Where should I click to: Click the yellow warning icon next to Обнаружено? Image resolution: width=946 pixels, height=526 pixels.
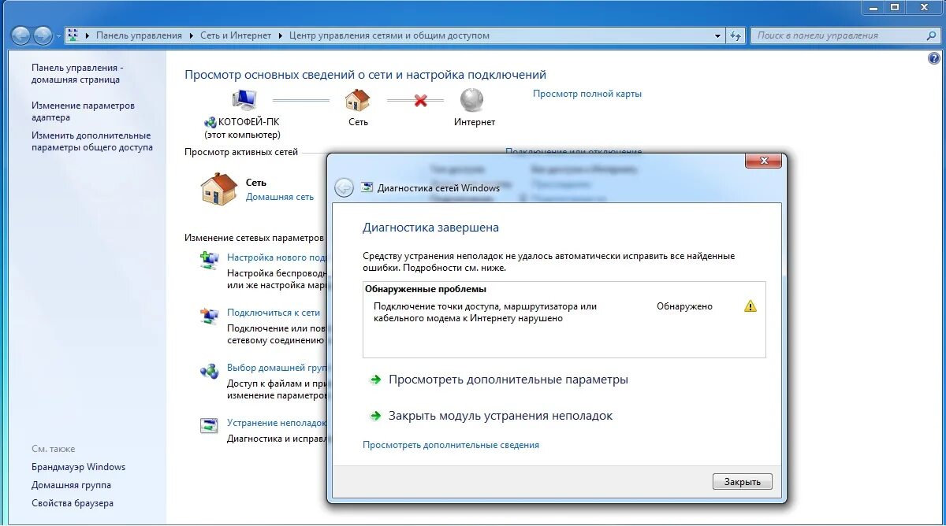click(x=750, y=306)
